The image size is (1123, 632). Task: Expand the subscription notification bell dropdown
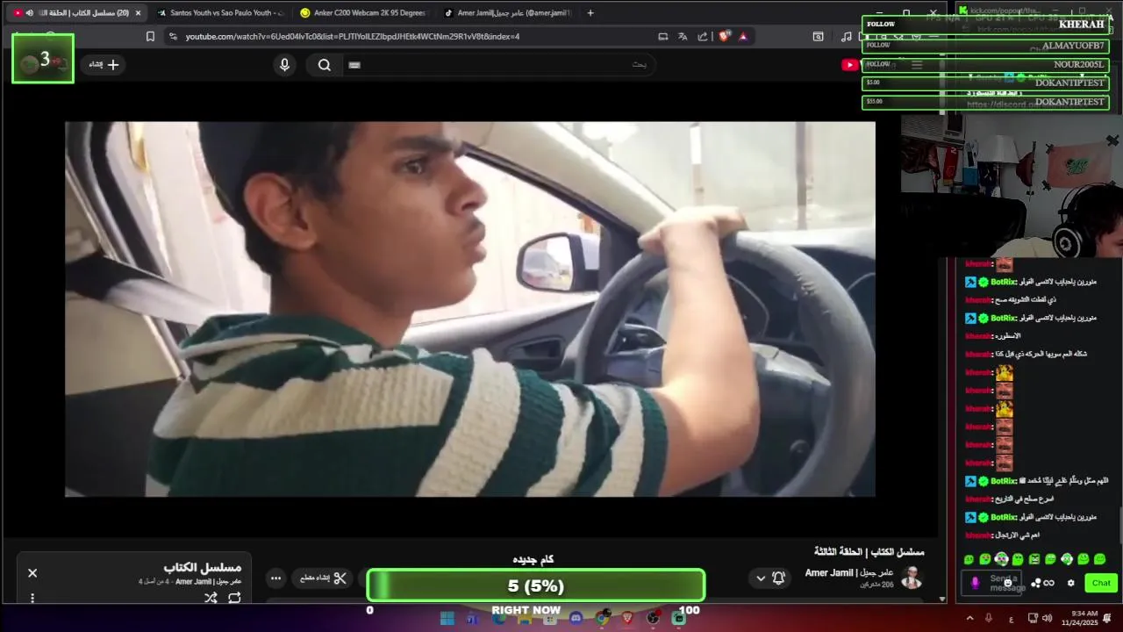coord(769,578)
